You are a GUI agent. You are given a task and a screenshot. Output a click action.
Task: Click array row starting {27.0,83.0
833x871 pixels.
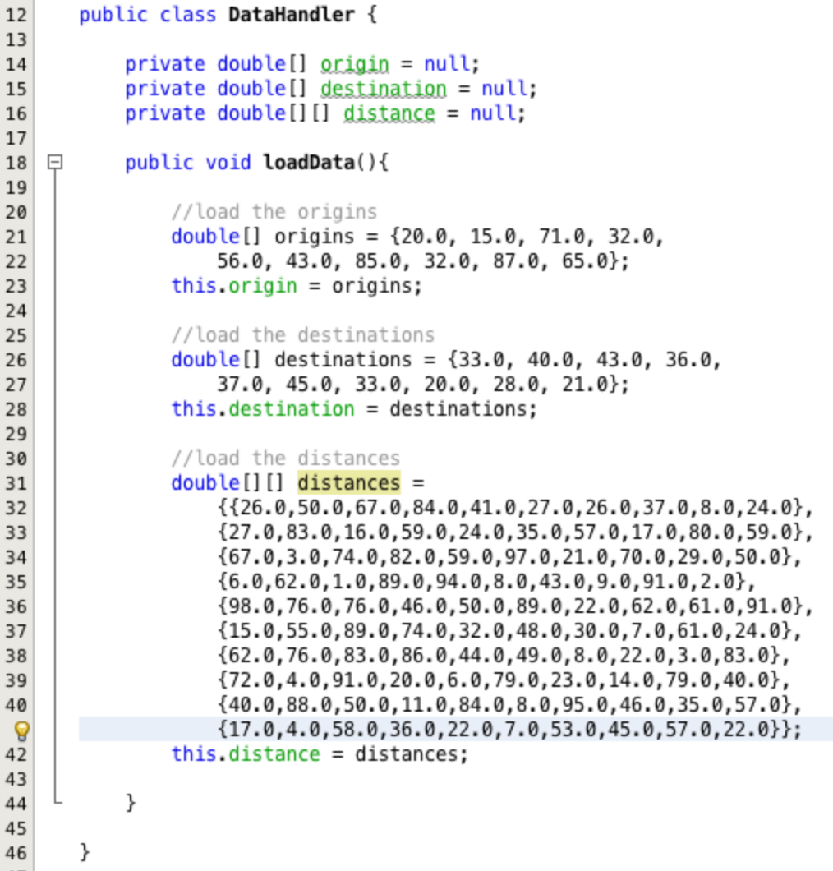coord(515,532)
